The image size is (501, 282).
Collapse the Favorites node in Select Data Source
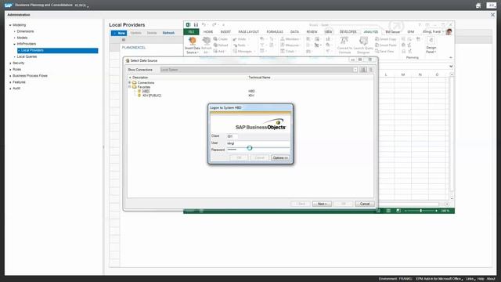pos(130,87)
